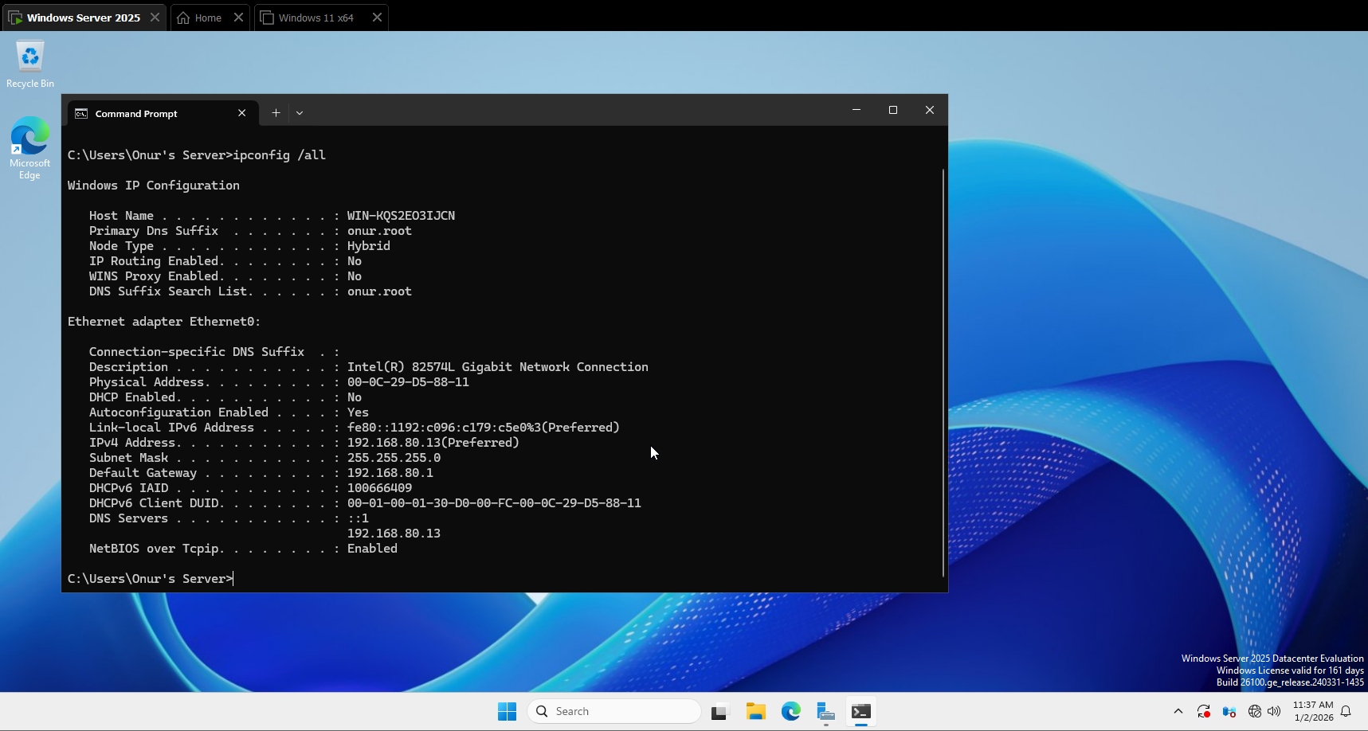The height and width of the screenshot is (731, 1368).
Task: Open the Windows Start menu
Action: [507, 711]
